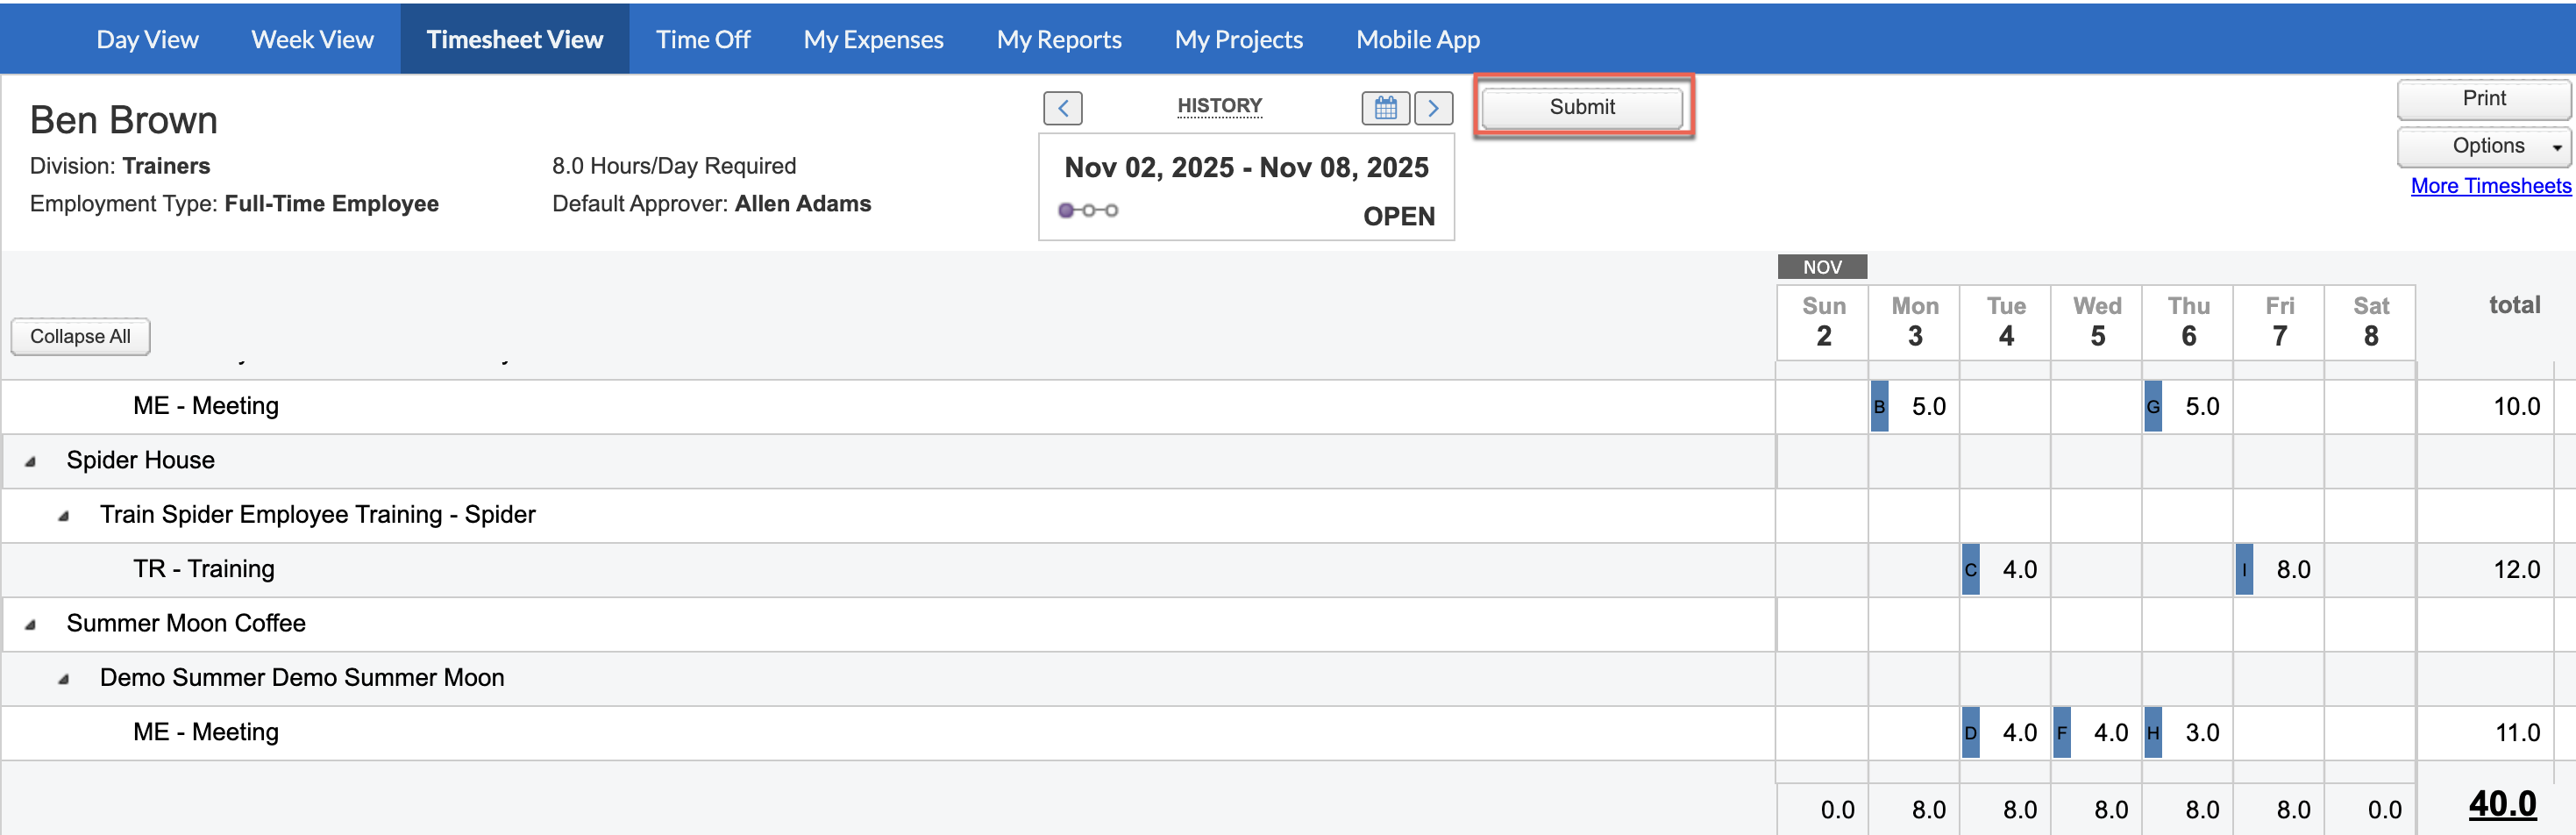Click the Ben Brown employee name

point(123,120)
